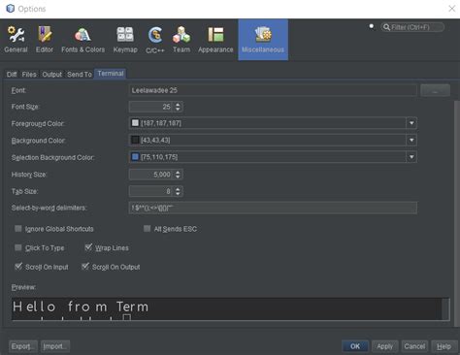
Task: Toggle Ignore Global Shortcuts checkbox
Action: (x=18, y=229)
